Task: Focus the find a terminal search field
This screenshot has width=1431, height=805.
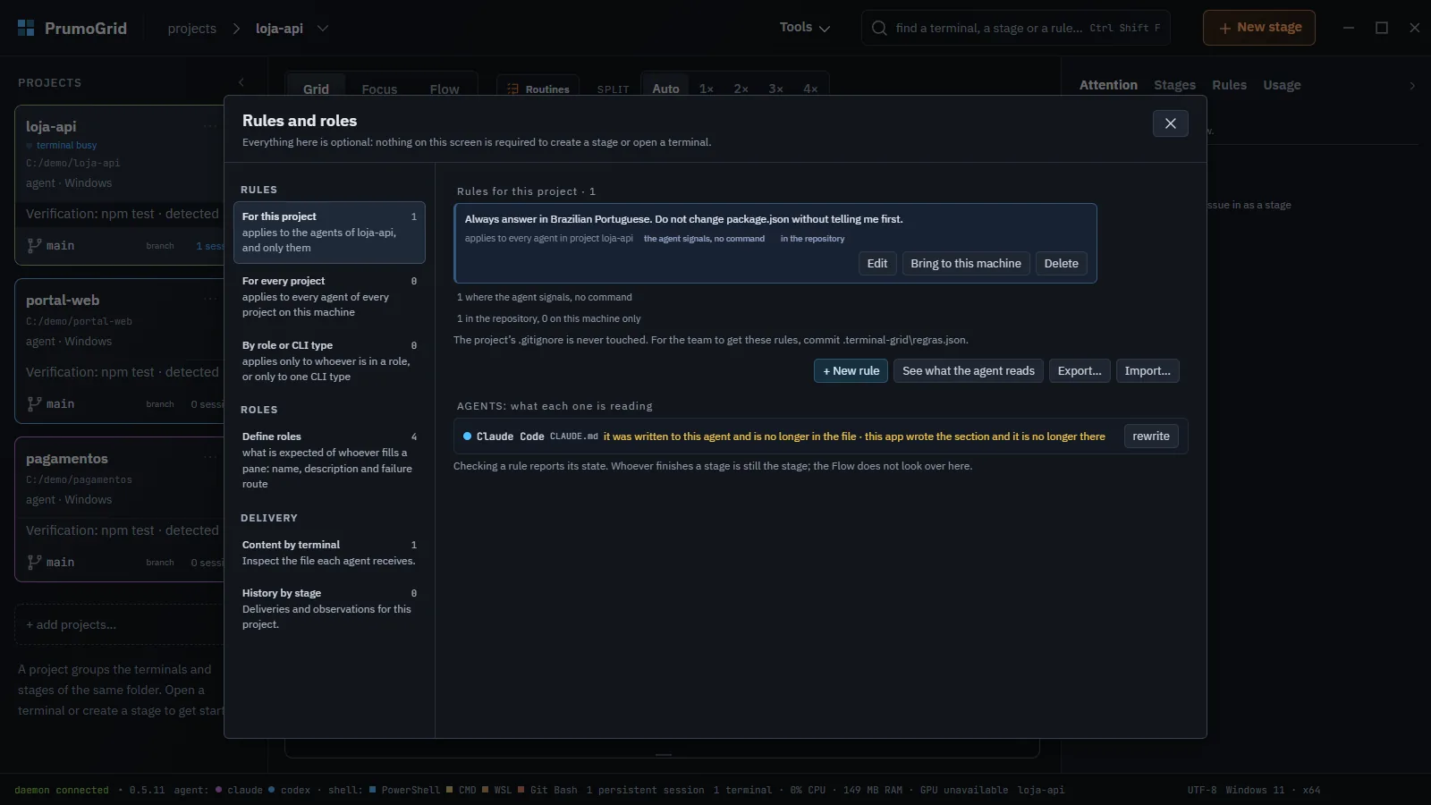Action: [1016, 28]
